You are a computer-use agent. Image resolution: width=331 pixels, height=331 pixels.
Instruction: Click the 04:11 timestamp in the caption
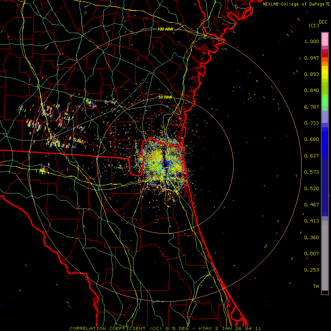[x=253, y=328]
